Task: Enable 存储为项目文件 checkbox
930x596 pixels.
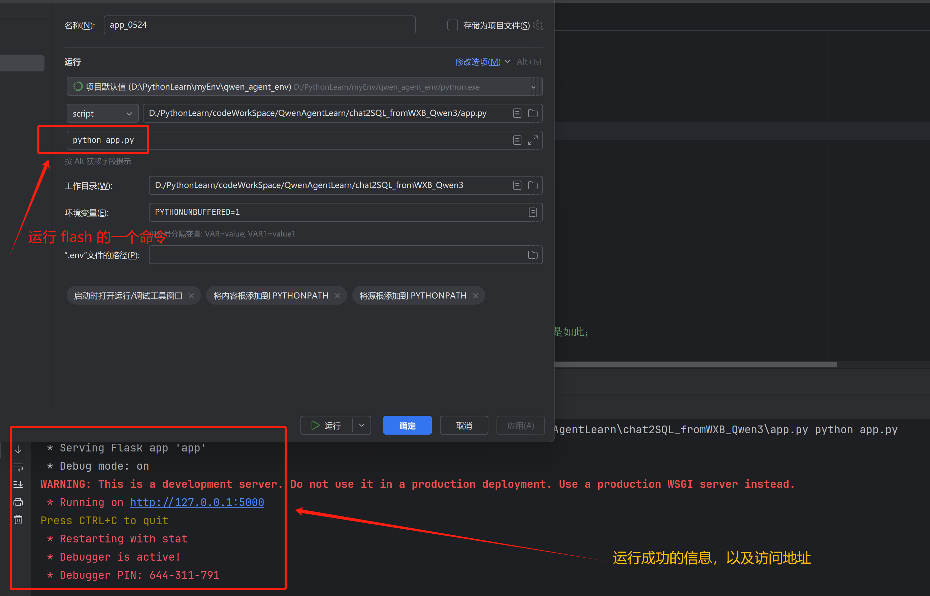Action: click(x=452, y=25)
